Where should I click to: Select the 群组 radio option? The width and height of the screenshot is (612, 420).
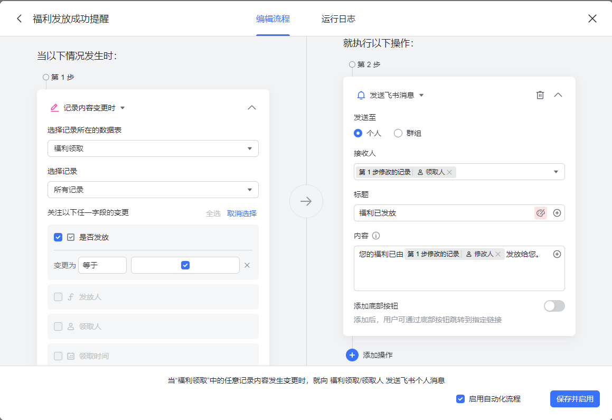coord(398,133)
